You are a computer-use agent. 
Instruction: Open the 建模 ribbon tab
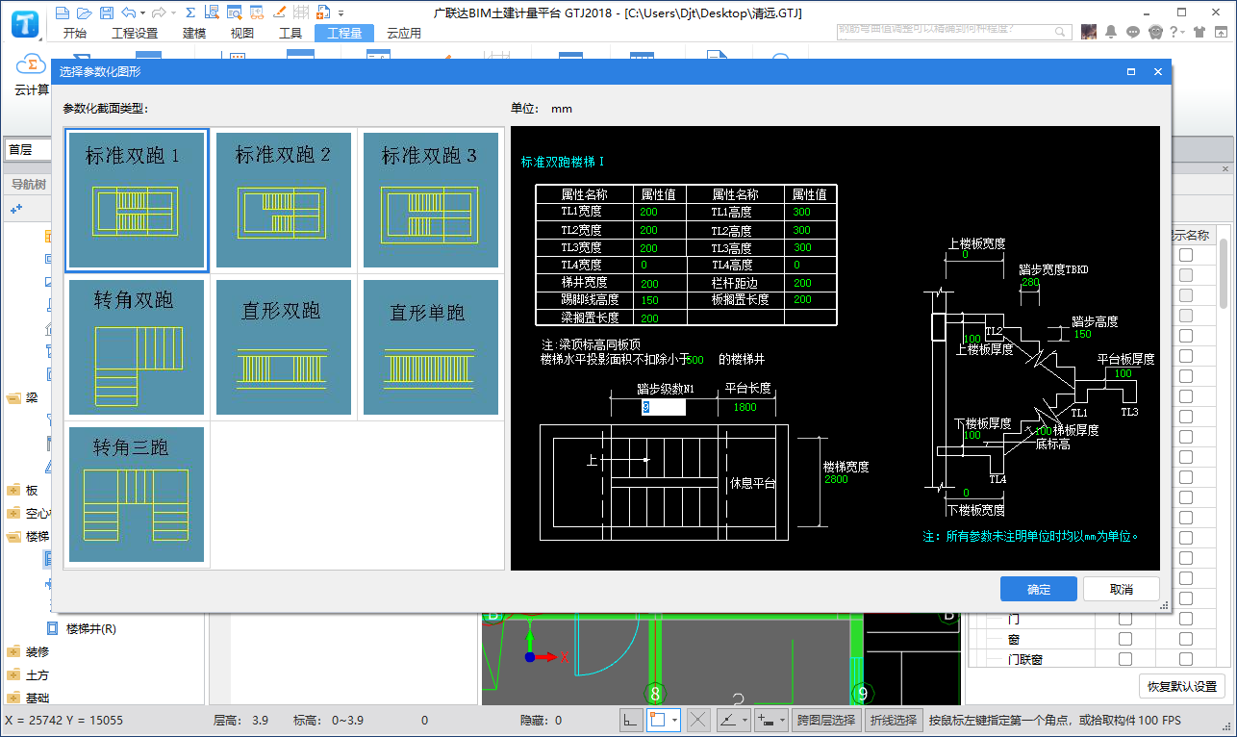(x=194, y=33)
